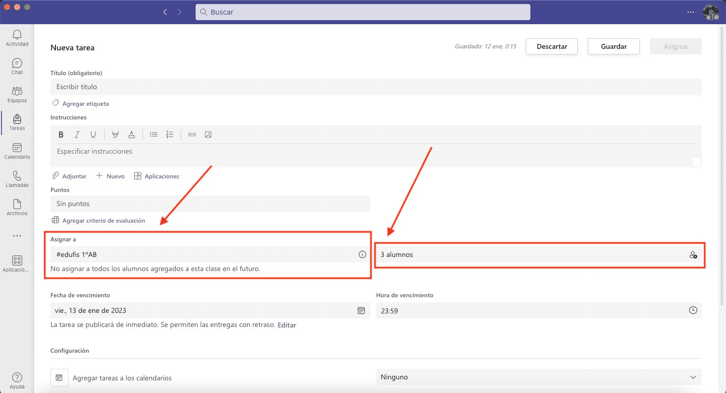Insert an image in instructions
The image size is (726, 393).
[x=208, y=135]
